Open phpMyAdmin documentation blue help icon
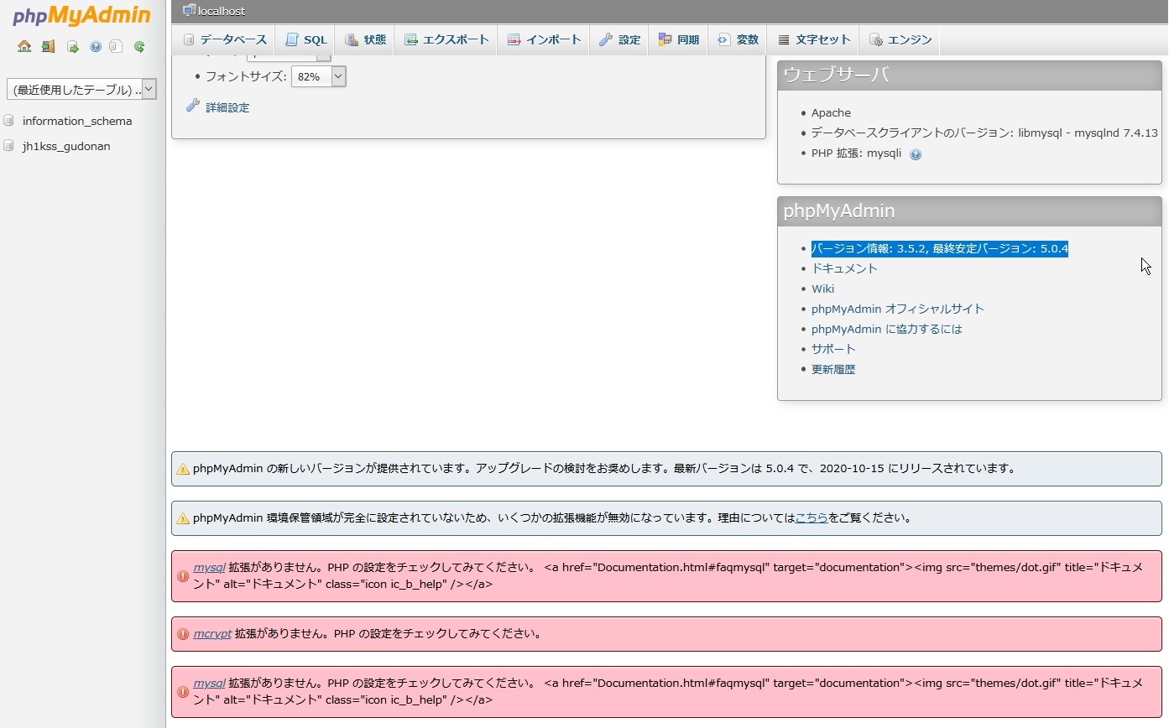This screenshot has width=1169, height=728. coord(96,47)
